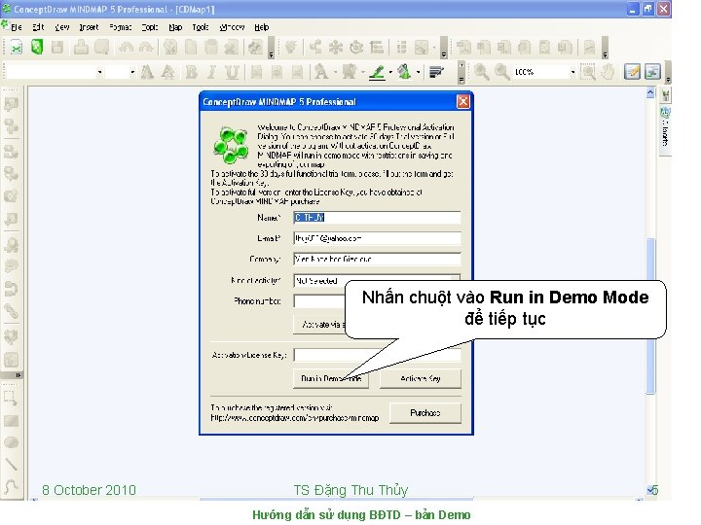Click the Name input field
The width and height of the screenshot is (701, 525).
(377, 218)
